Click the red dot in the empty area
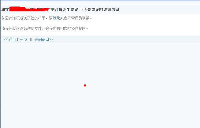The image size is (200, 128). point(85,85)
